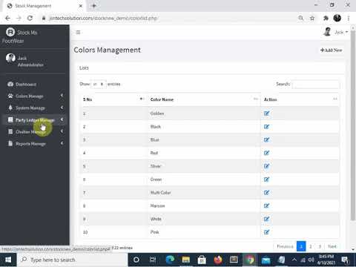The width and height of the screenshot is (356, 267).
Task: Edit the Maroon color row
Action: pyautogui.click(x=266, y=205)
